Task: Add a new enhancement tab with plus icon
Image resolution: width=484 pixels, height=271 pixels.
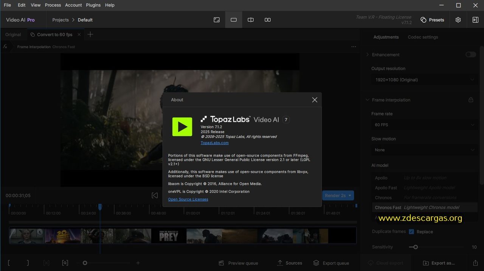Action: pyautogui.click(x=90, y=34)
